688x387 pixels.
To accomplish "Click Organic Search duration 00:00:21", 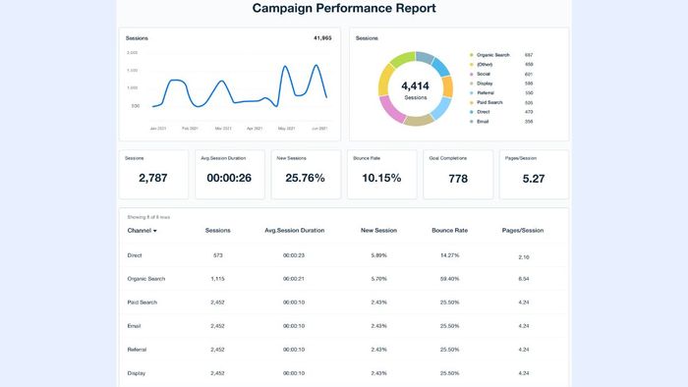I will 294,279.
